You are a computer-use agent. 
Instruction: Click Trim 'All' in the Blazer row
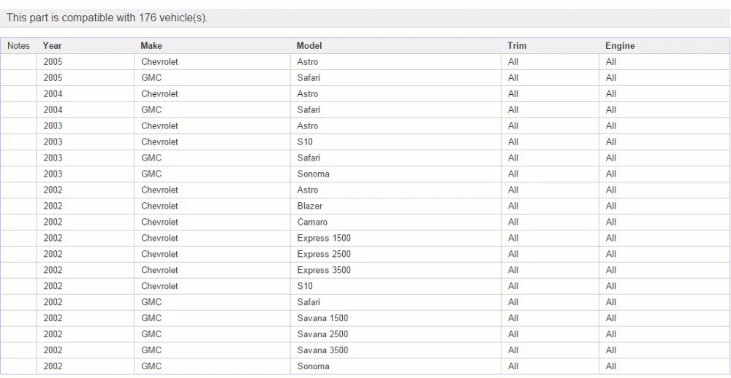513,206
